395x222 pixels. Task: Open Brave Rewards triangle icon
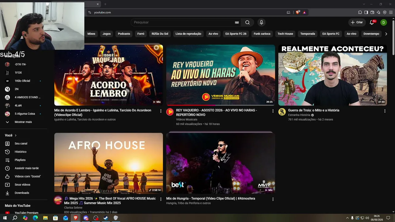[x=304, y=12]
